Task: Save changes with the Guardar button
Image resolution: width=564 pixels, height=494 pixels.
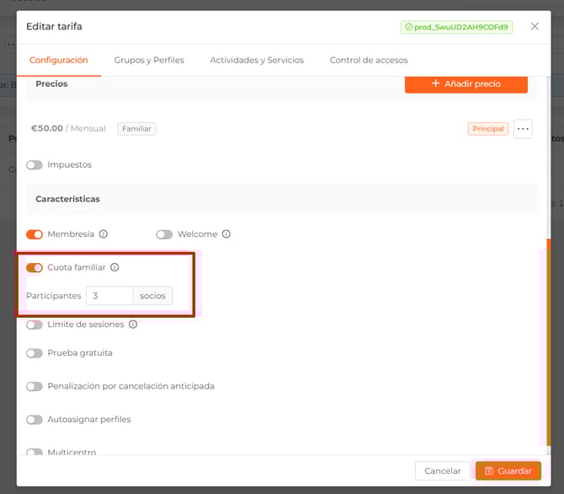Action: point(508,471)
